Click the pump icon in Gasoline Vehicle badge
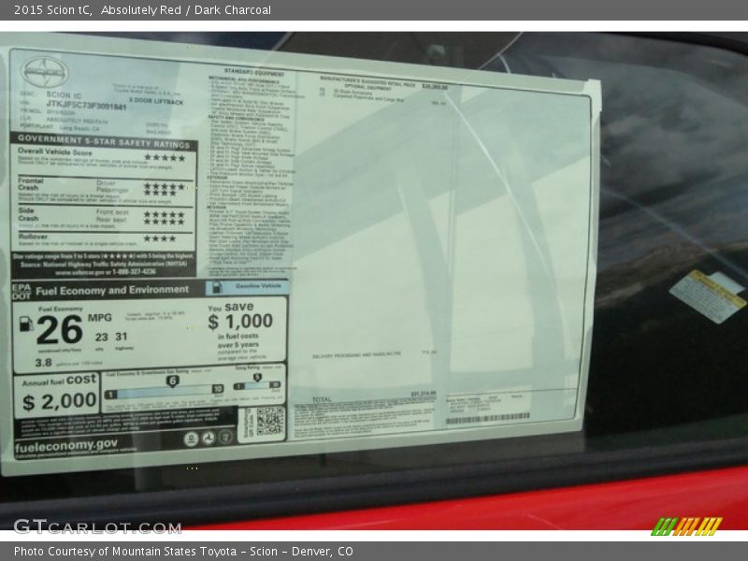Image resolution: width=748 pixels, height=561 pixels. tap(217, 287)
